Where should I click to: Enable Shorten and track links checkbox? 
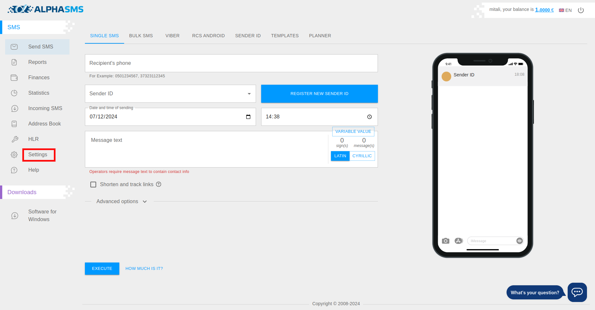coord(93,185)
